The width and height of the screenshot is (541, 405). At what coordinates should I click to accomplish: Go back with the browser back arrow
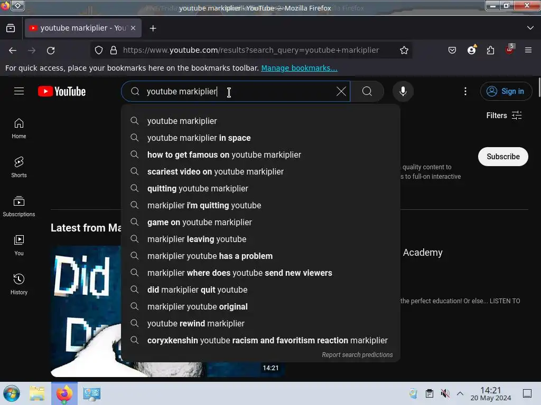click(13, 50)
